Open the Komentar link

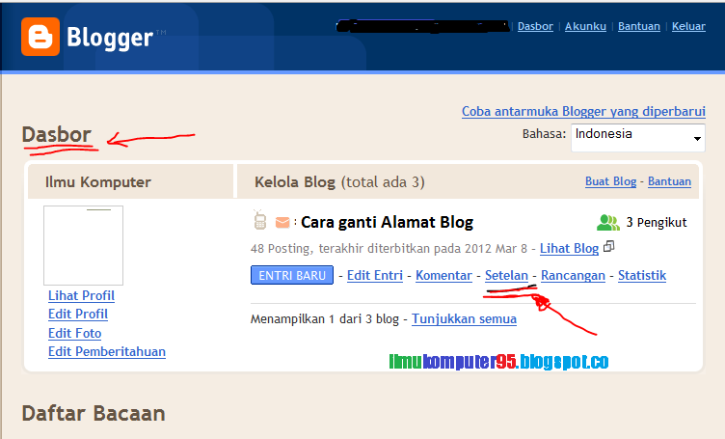point(443,275)
